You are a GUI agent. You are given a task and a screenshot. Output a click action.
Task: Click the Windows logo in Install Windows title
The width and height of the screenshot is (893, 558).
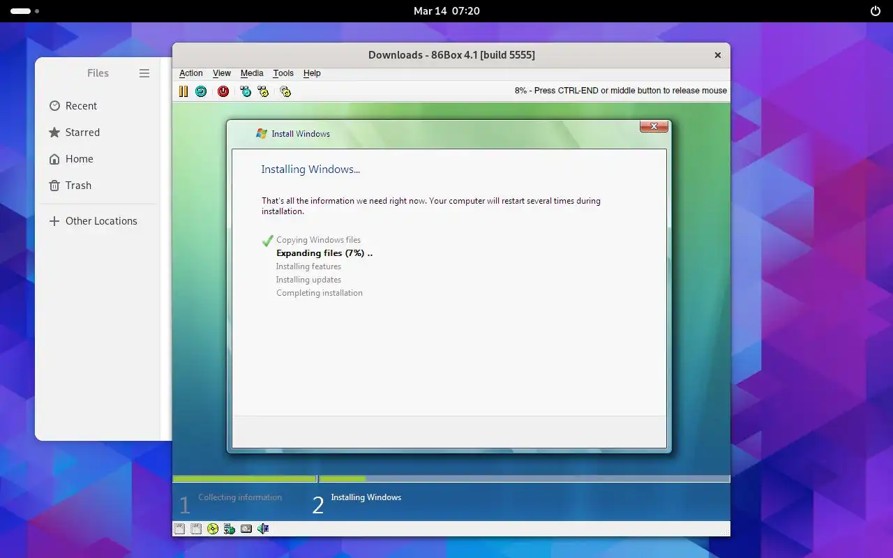[x=262, y=133]
